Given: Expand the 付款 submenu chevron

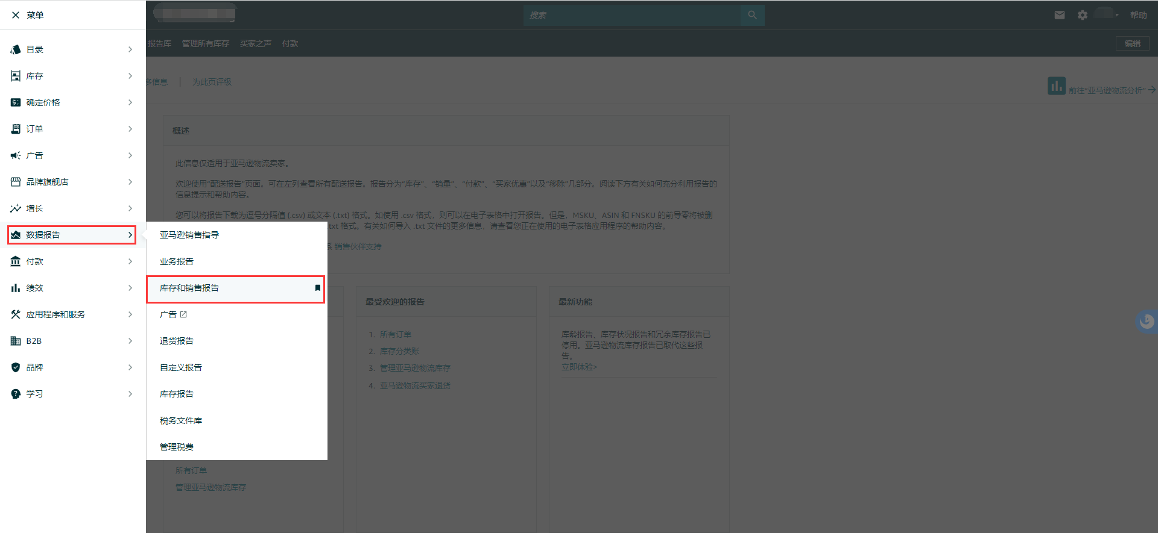Looking at the screenshot, I should (x=130, y=261).
